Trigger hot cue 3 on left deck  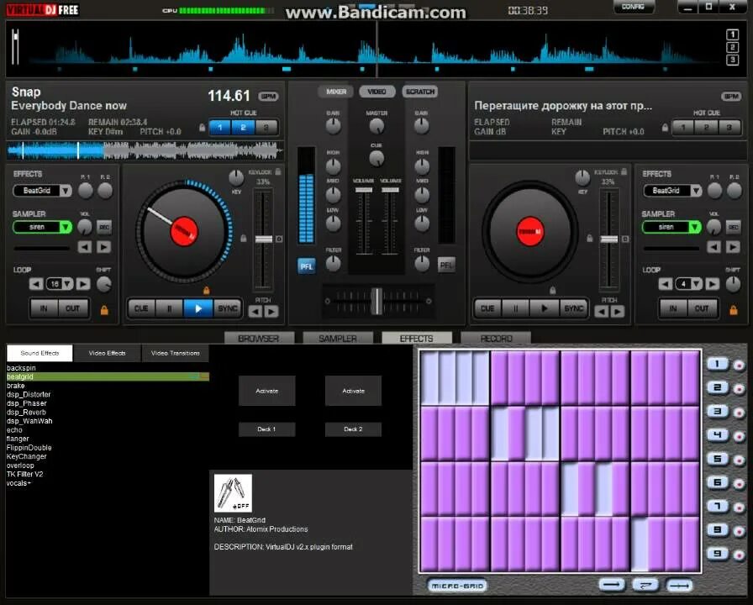(x=266, y=128)
